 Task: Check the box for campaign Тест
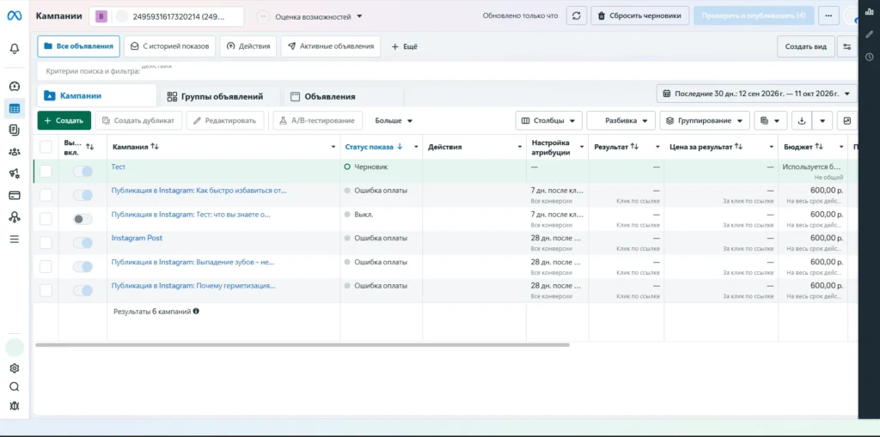click(x=46, y=171)
